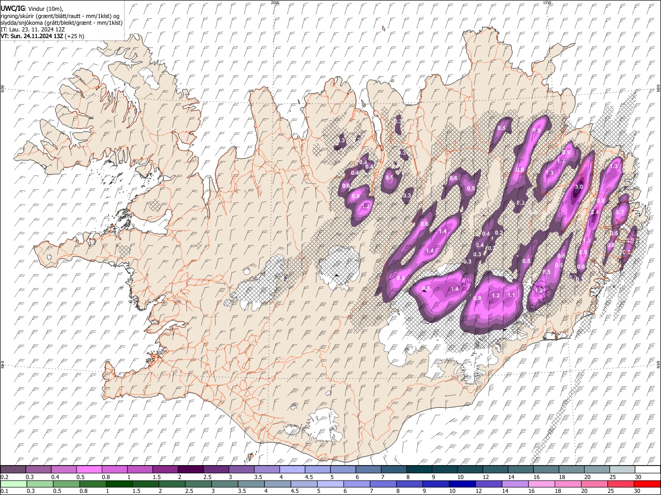Click the bright red 30 swatch in lower legend

tap(647, 484)
